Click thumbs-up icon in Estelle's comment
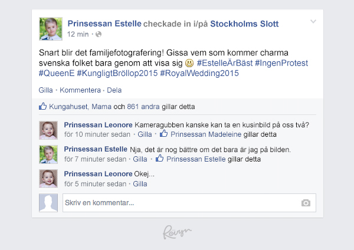This screenshot has height=250, width=354. (x=160, y=158)
